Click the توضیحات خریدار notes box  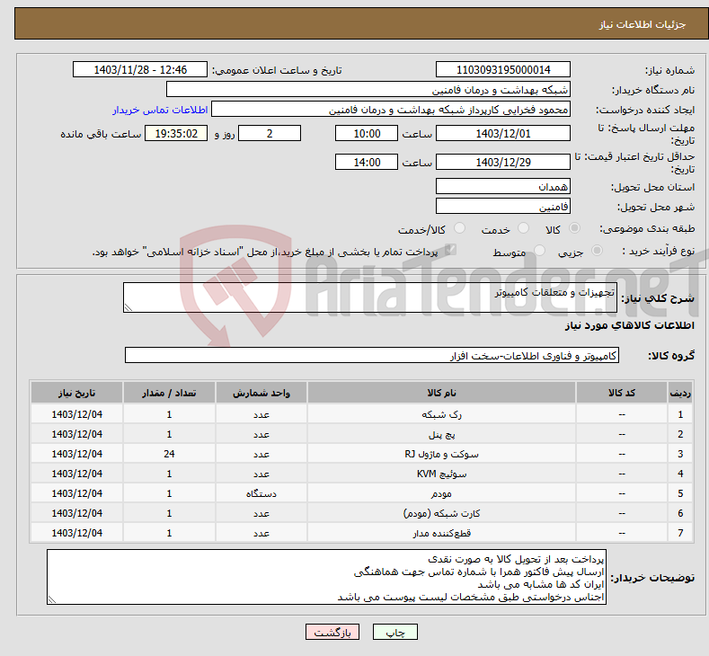tap(327, 577)
